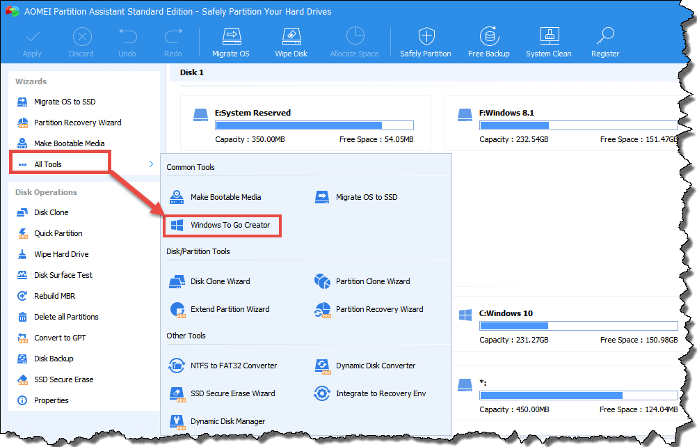697x447 pixels.
Task: Click the Disk 1 header label
Action: pos(191,72)
